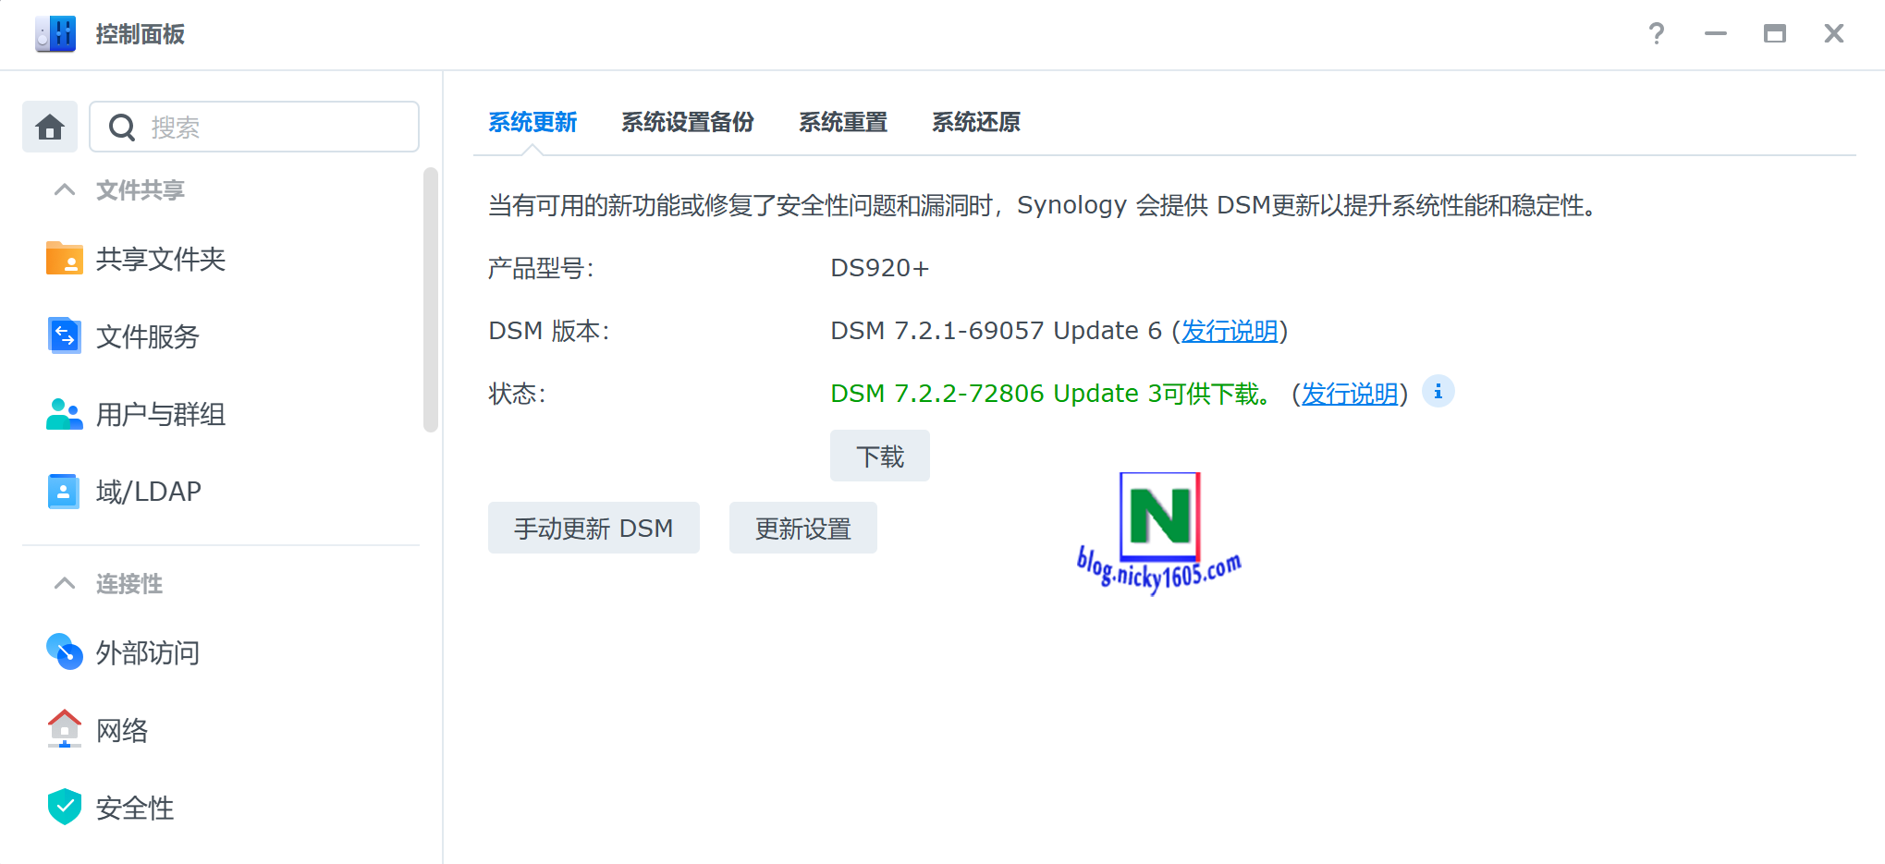Select the 域/LDAP label text

click(149, 492)
